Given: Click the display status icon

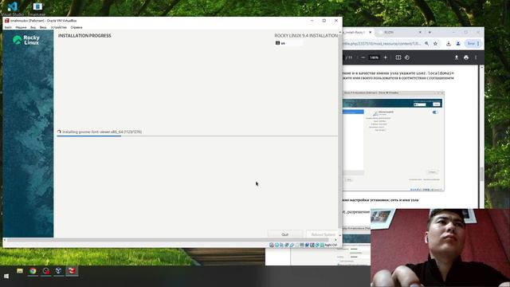Looking at the screenshot, I should [x=302, y=245].
